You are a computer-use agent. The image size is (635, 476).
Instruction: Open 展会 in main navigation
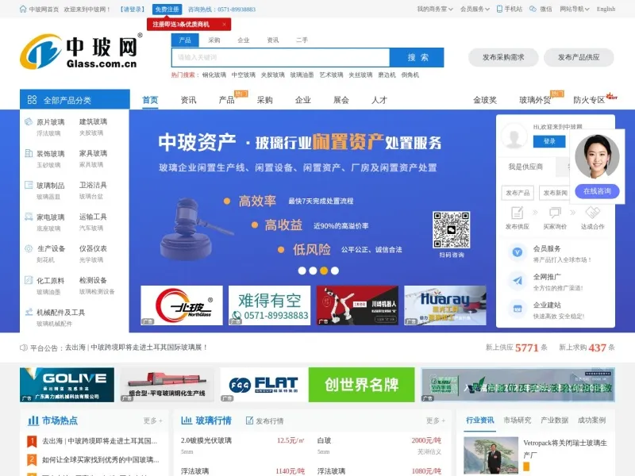pyautogui.click(x=341, y=100)
